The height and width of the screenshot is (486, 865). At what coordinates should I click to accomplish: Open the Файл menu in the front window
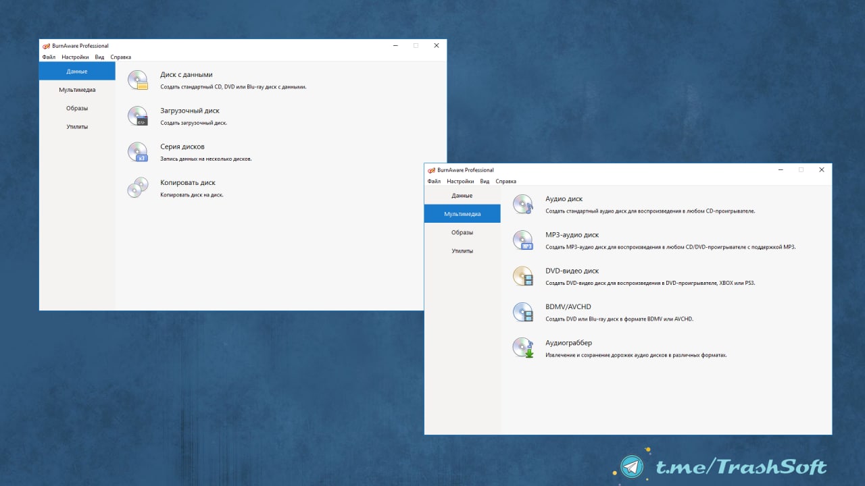434,182
